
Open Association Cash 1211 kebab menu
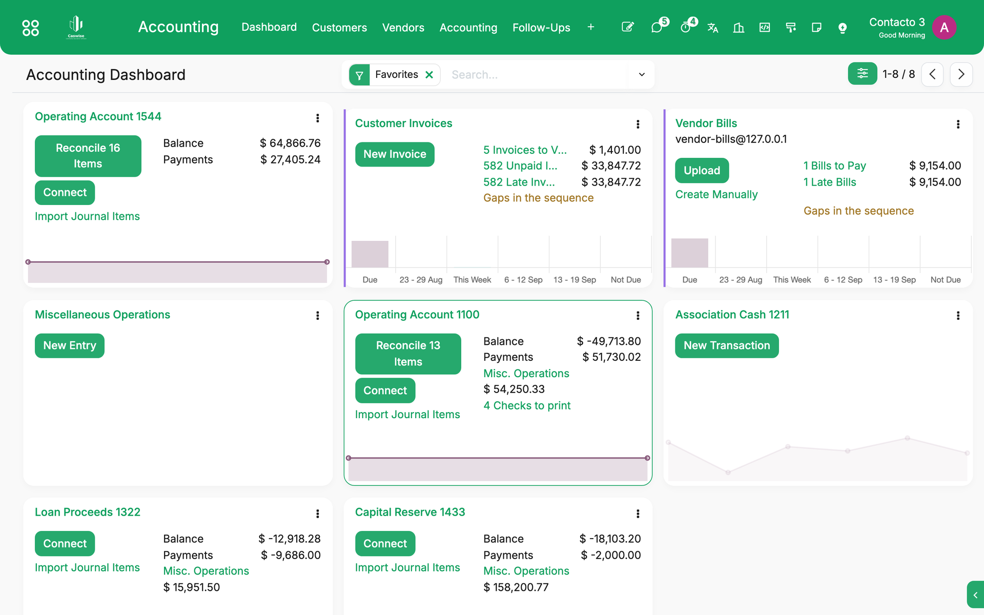[x=958, y=316]
